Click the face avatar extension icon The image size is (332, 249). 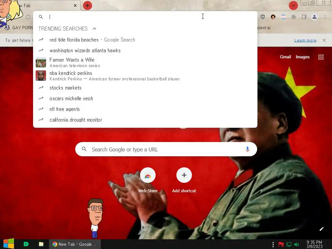[x=273, y=17]
